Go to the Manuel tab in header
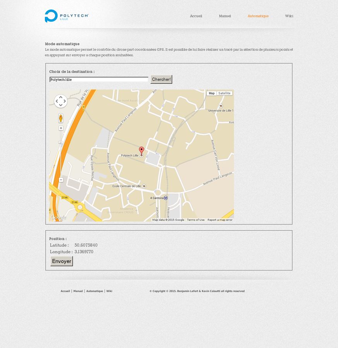 [x=225, y=16]
